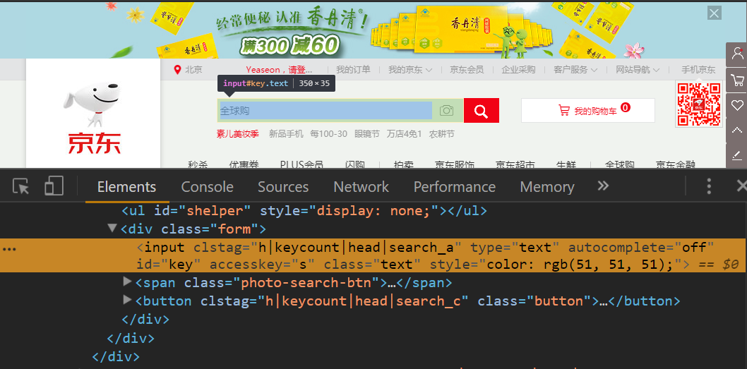This screenshot has width=747, height=369.
Task: Click the 每100-30 hot keyword
Action: tap(329, 134)
